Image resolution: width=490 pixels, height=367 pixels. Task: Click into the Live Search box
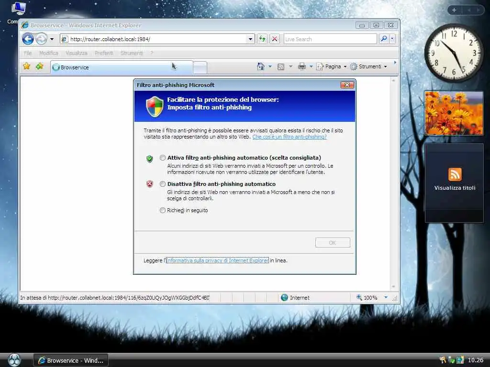coord(330,39)
